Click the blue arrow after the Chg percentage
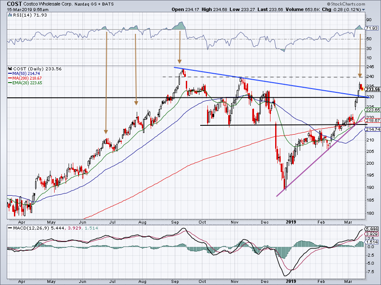The width and height of the screenshot is (381, 285). click(364, 10)
